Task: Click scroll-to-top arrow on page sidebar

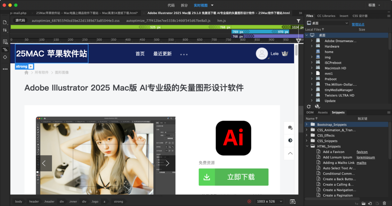Action: (290, 153)
